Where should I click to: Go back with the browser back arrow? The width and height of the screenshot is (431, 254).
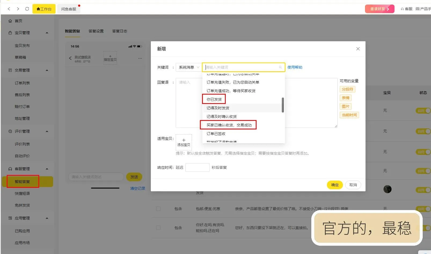[9, 9]
